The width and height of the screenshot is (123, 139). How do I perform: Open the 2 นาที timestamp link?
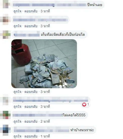pyautogui.click(x=45, y=121)
